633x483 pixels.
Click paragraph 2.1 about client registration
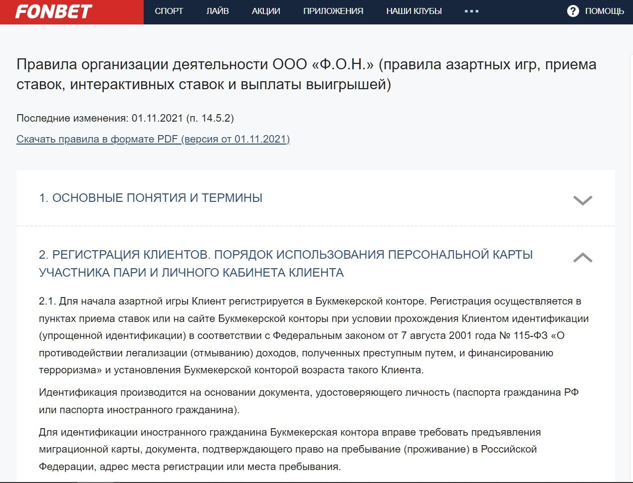[314, 335]
